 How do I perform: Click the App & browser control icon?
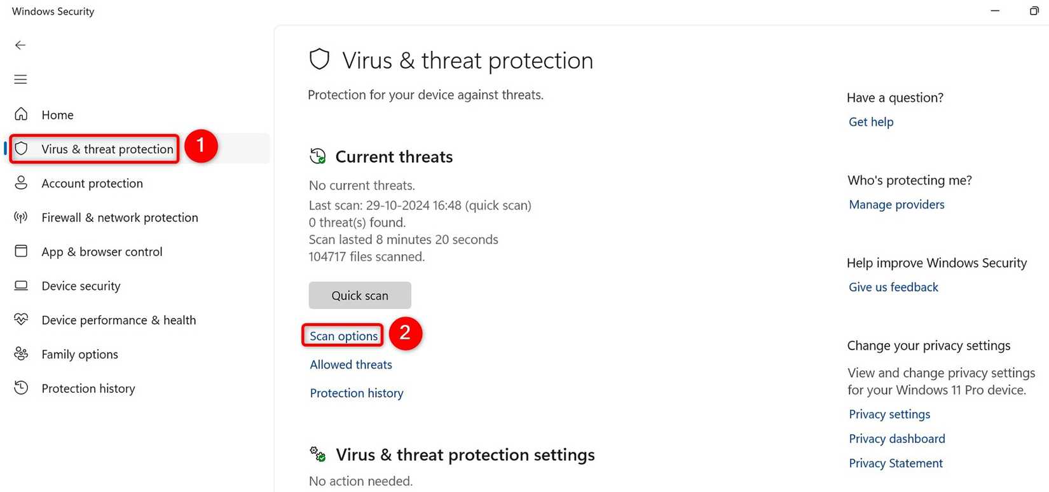(x=21, y=251)
